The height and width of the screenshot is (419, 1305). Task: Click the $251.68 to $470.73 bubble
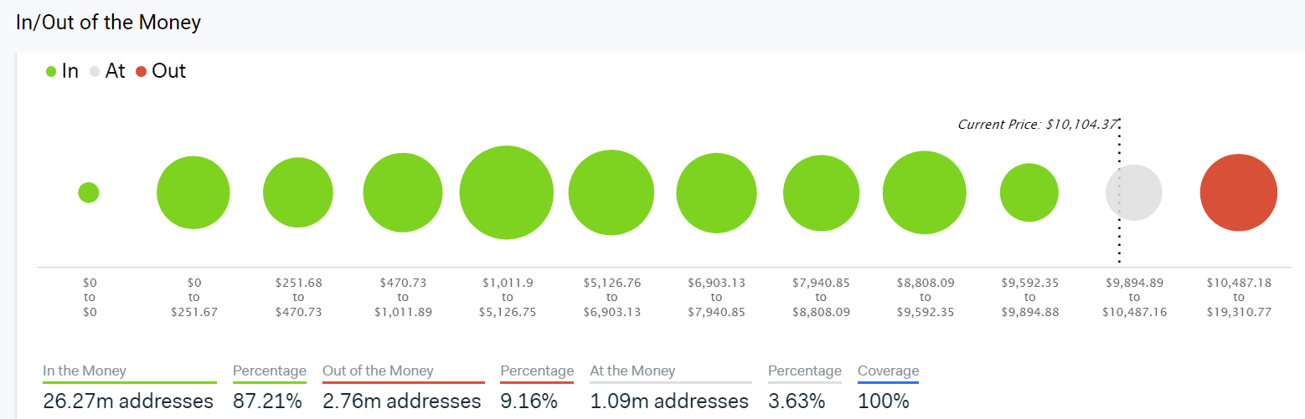point(299,192)
